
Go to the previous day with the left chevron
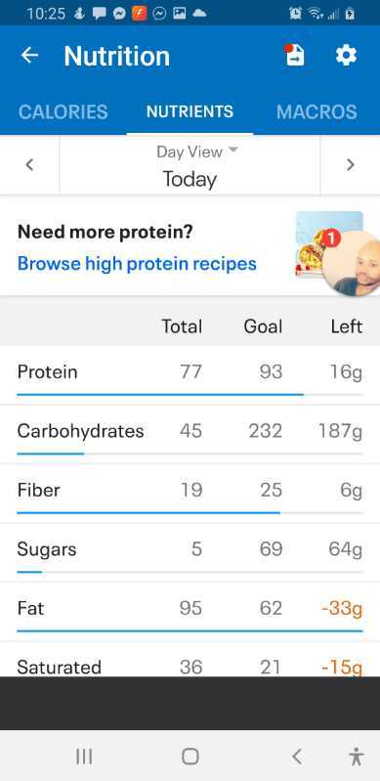pyautogui.click(x=30, y=165)
